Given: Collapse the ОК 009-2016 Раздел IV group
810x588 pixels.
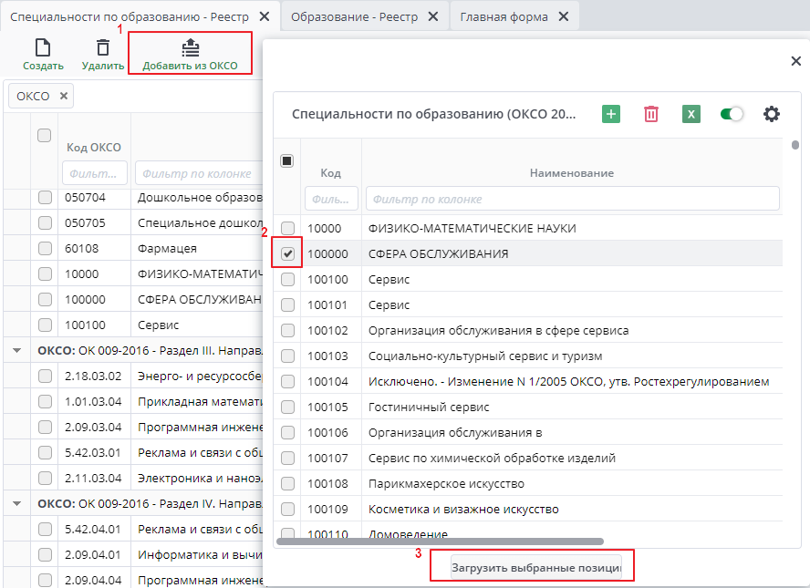Looking at the screenshot, I should pyautogui.click(x=16, y=502).
